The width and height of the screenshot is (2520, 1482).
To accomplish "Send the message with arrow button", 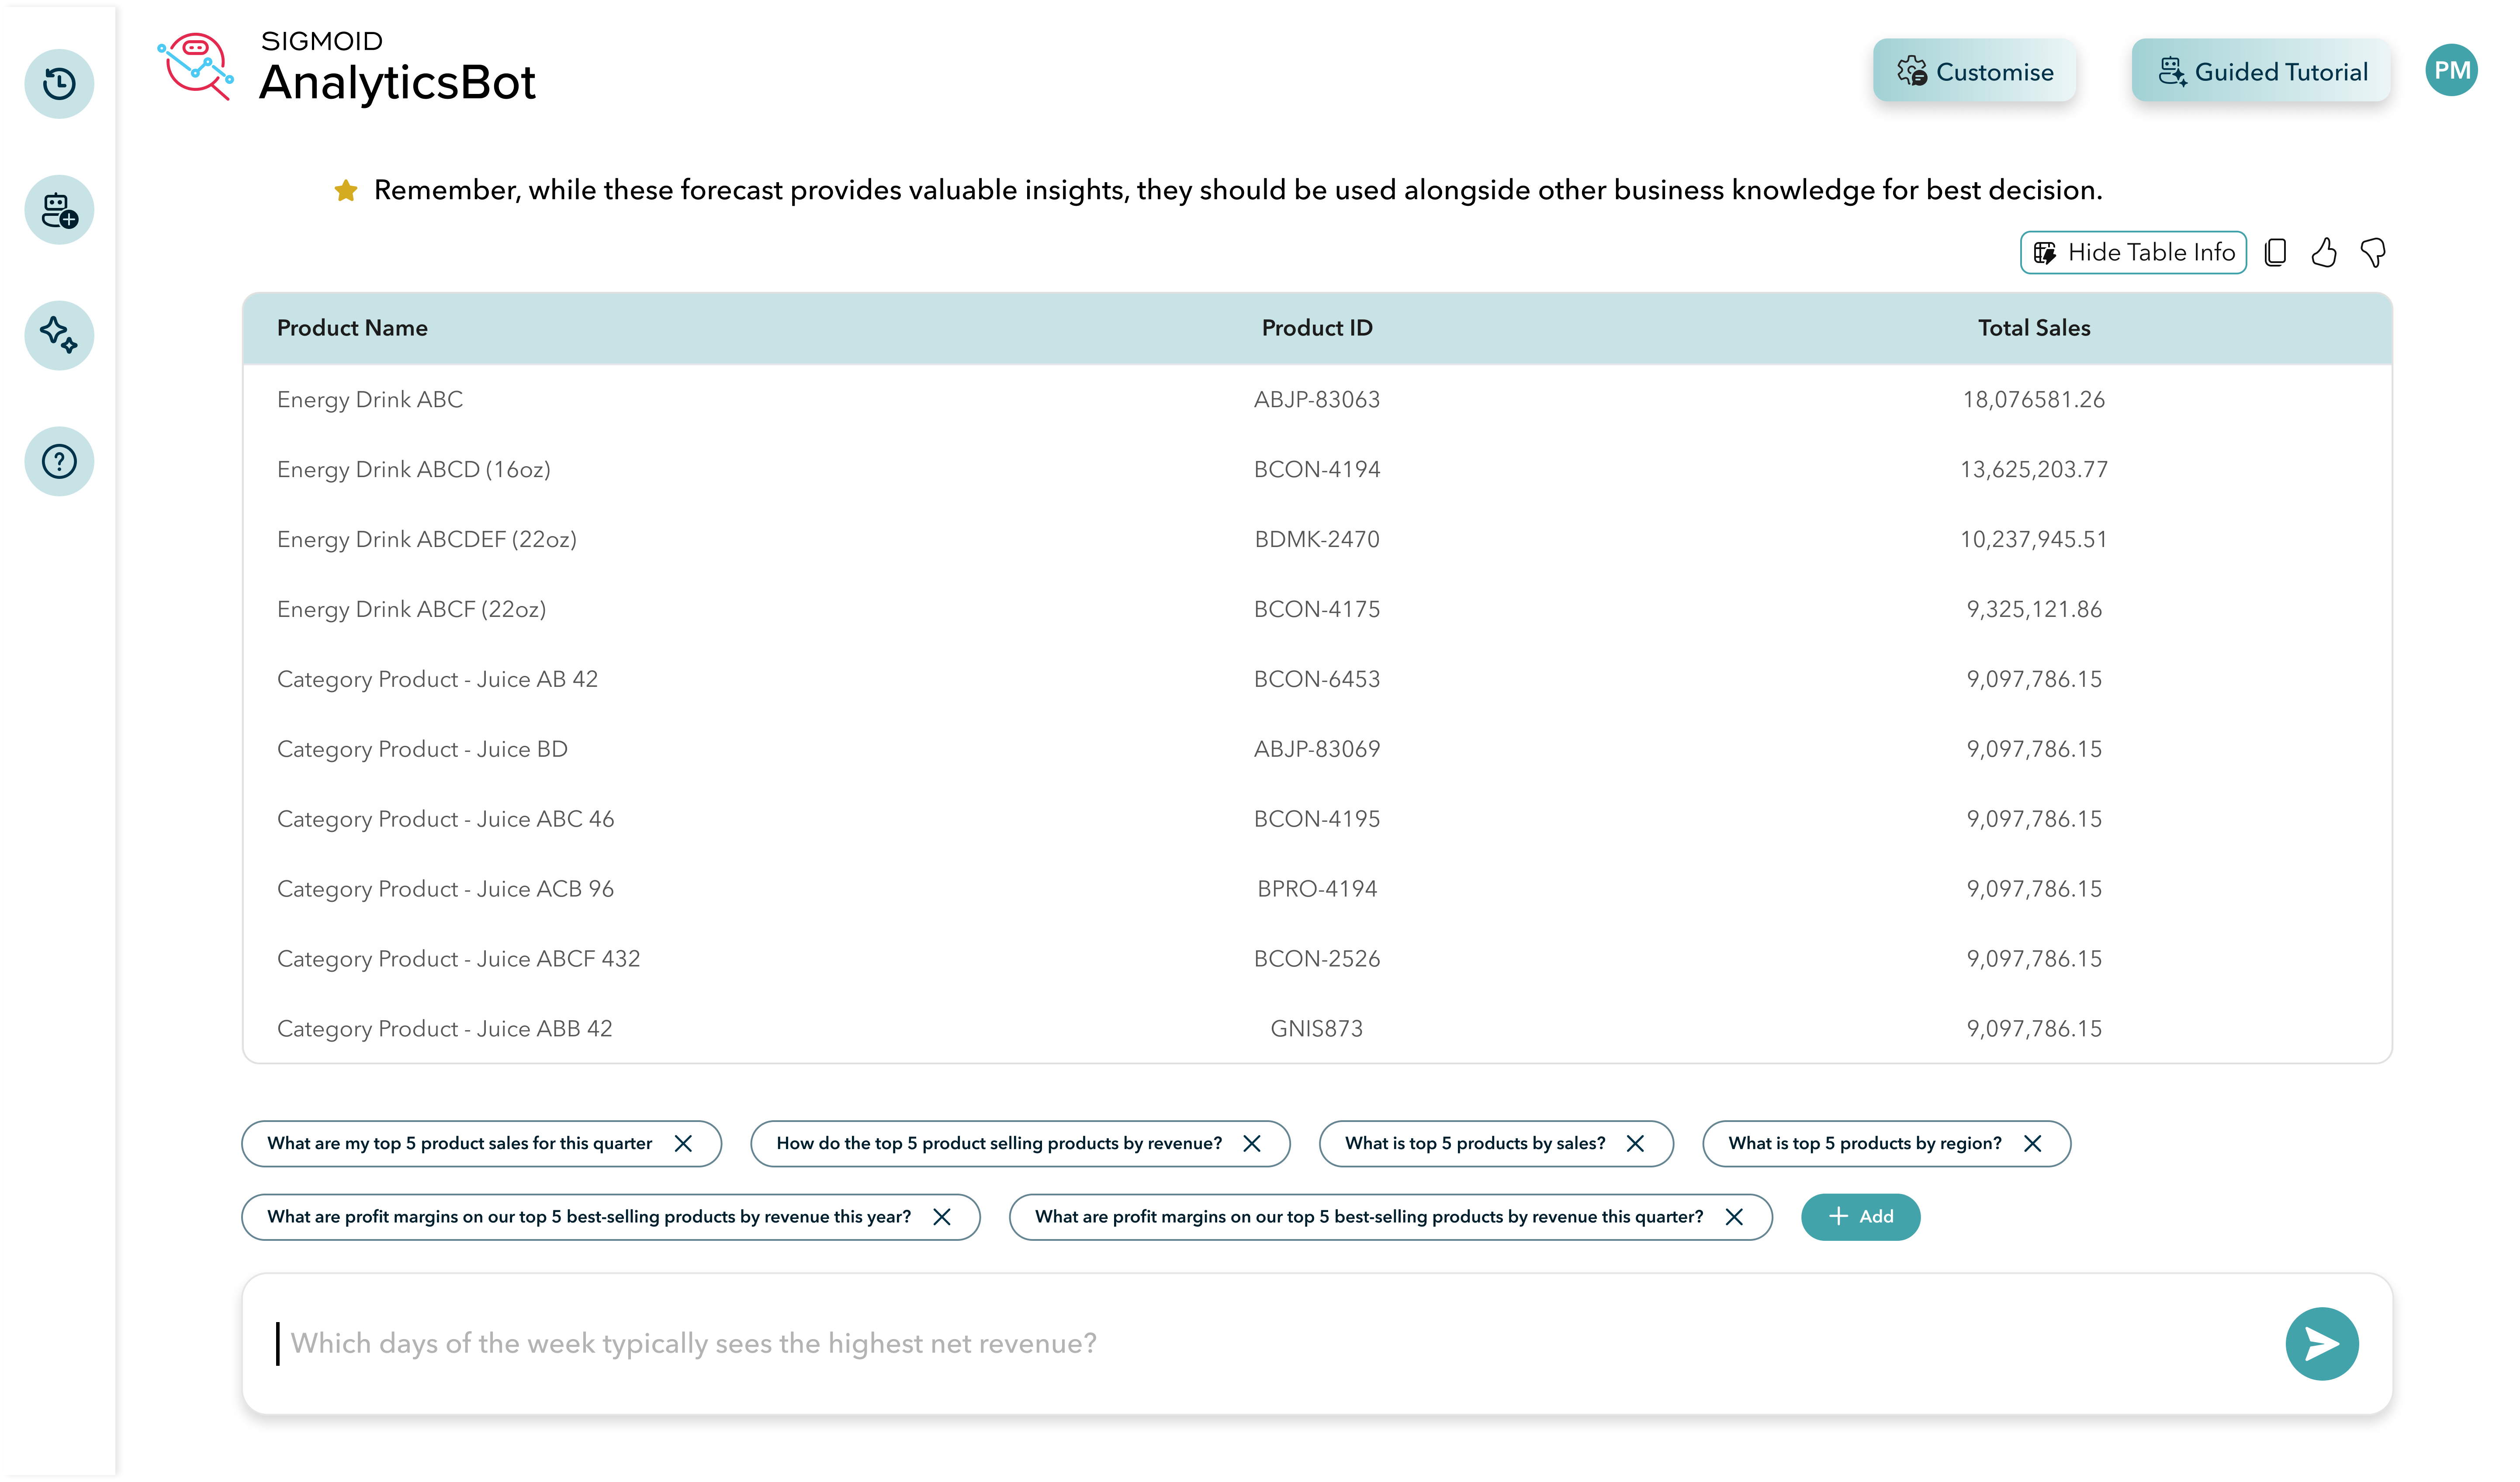I will pos(2321,1344).
